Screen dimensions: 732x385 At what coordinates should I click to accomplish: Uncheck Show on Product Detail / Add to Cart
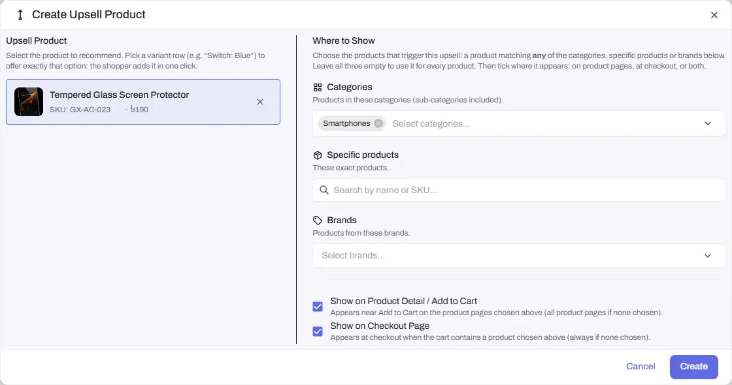(318, 307)
